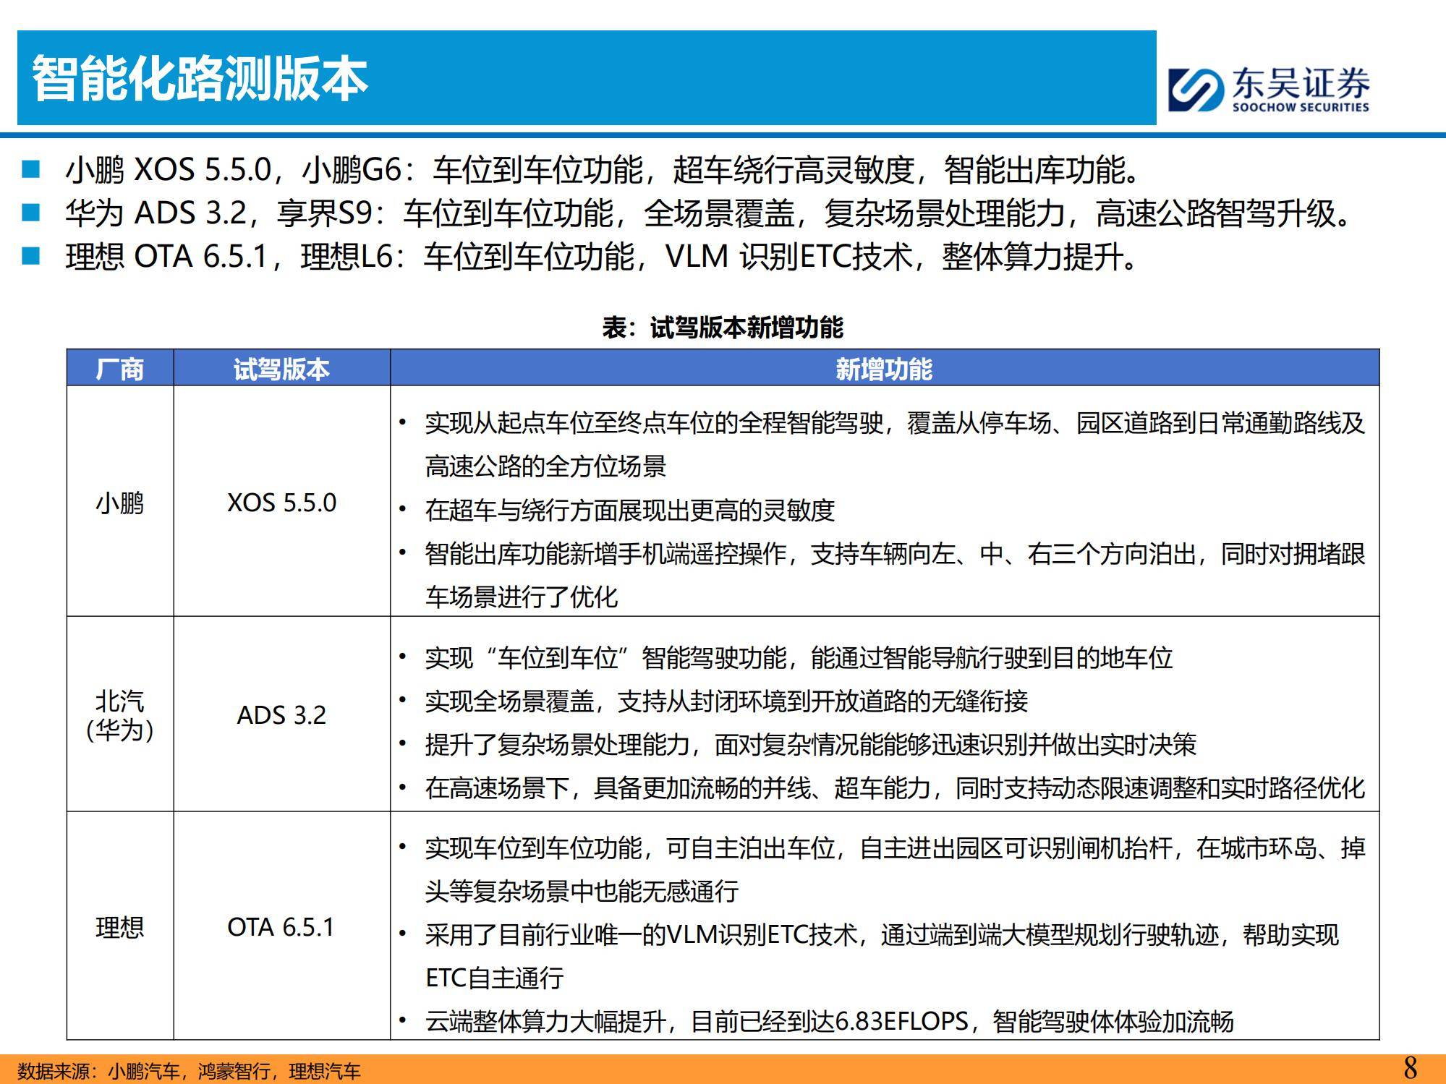Click the 厂商 column header
The height and width of the screenshot is (1084, 1446).
click(120, 369)
